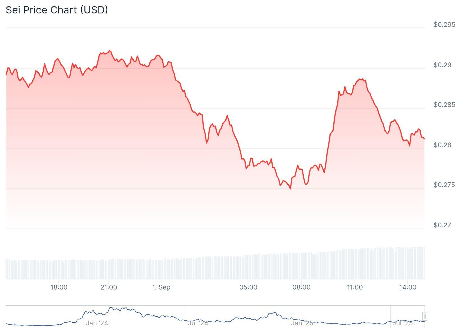Click the 1. Sep date axis label
The width and height of the screenshot is (461, 336).
point(161,287)
